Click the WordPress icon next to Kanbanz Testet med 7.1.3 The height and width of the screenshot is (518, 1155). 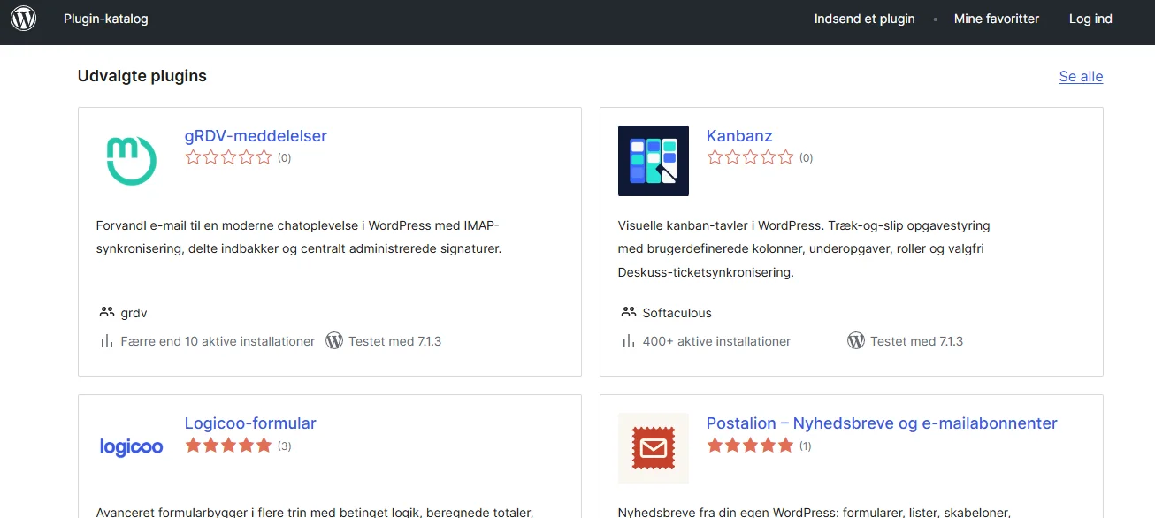point(855,340)
